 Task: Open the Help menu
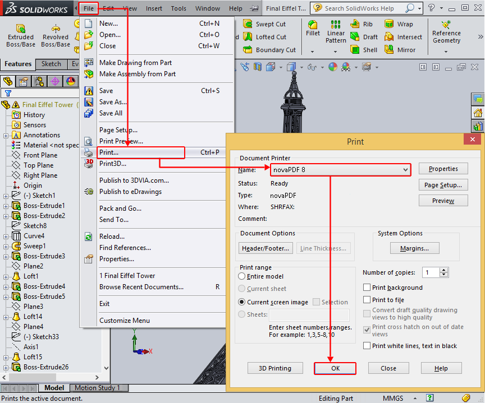click(235, 8)
